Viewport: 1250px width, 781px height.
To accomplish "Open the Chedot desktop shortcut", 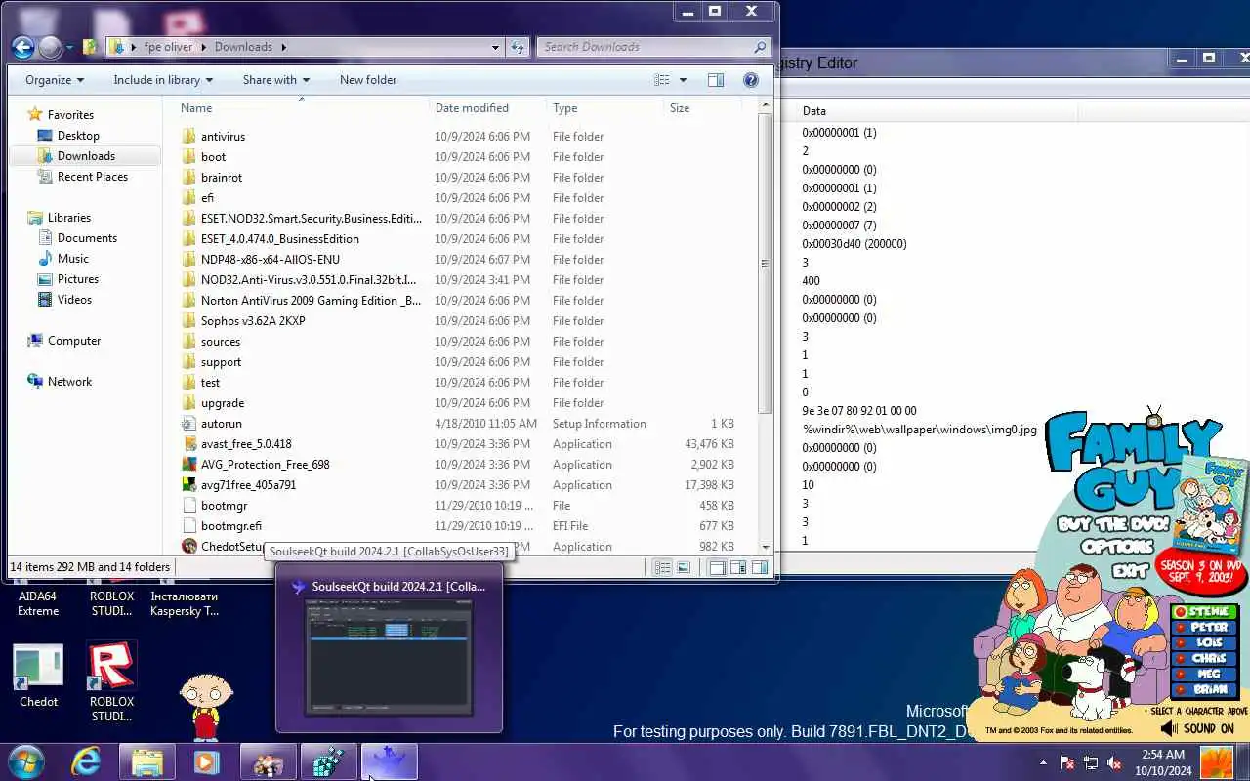I will [38, 676].
